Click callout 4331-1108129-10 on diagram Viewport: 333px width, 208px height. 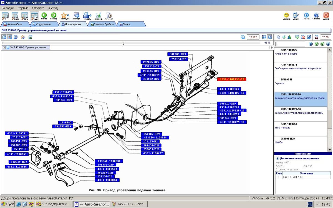tap(232, 122)
